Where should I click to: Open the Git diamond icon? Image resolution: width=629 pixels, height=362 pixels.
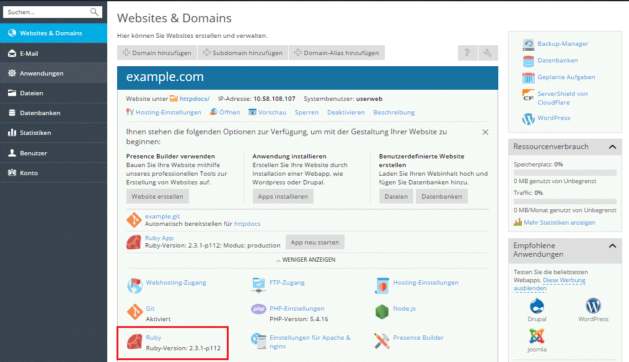pyautogui.click(x=135, y=312)
